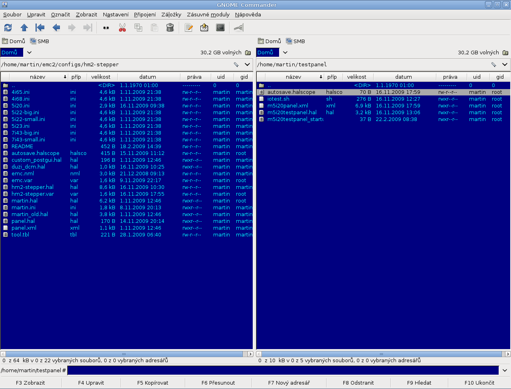Sort the right panel by the velikost column
Viewport: 511px width, 389px height.
(356, 77)
